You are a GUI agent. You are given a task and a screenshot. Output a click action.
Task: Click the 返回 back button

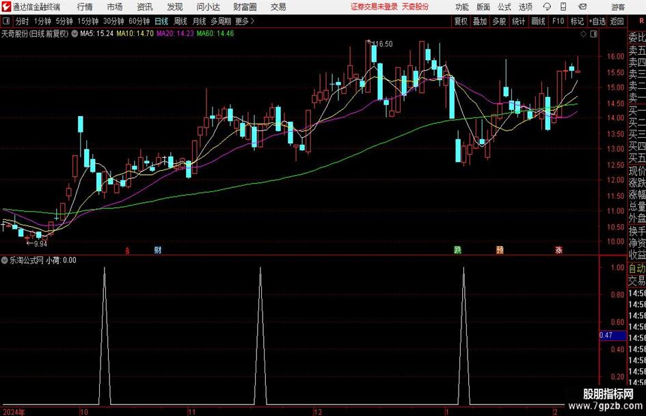[617, 21]
